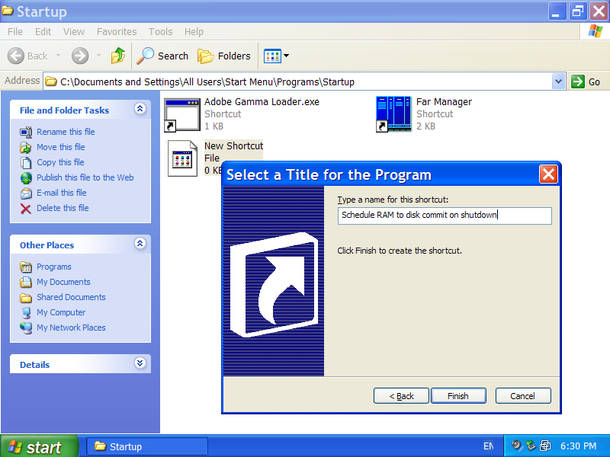Click the Far Manager file name
The image size is (610, 457).
(x=444, y=102)
